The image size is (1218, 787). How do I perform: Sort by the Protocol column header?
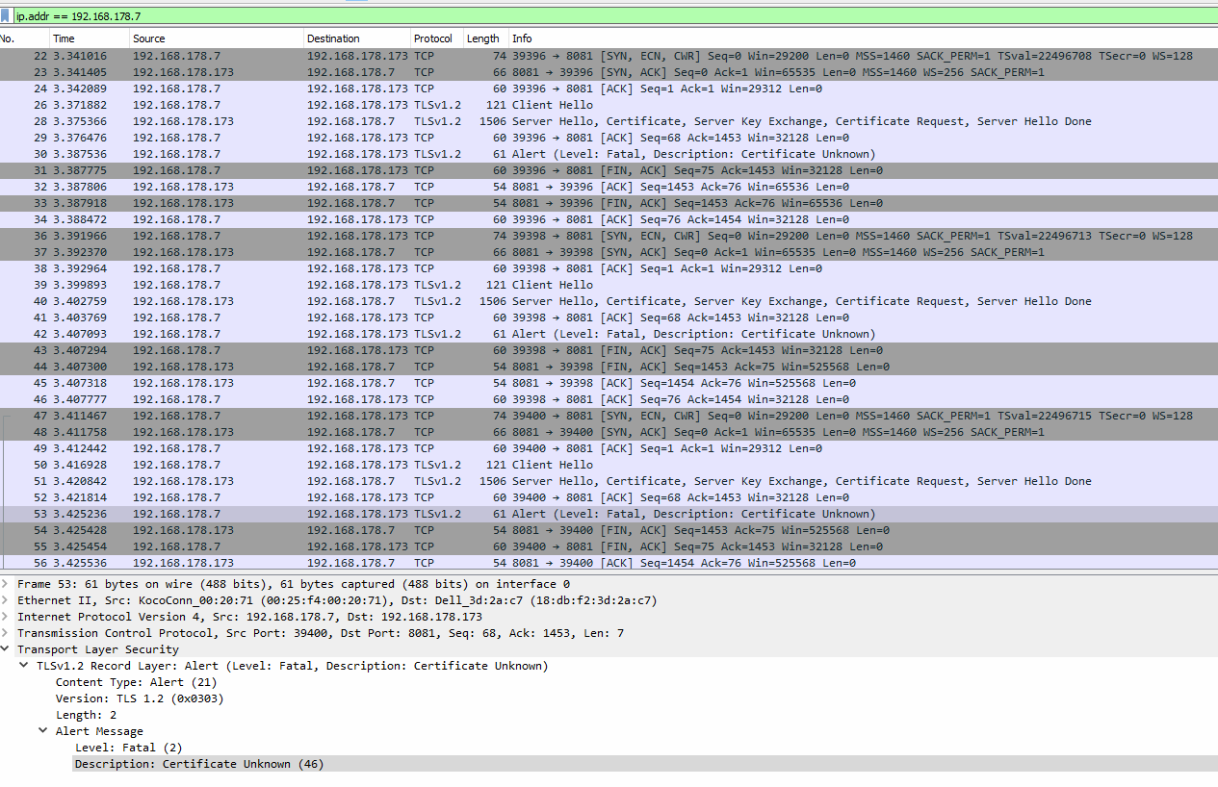(x=437, y=38)
